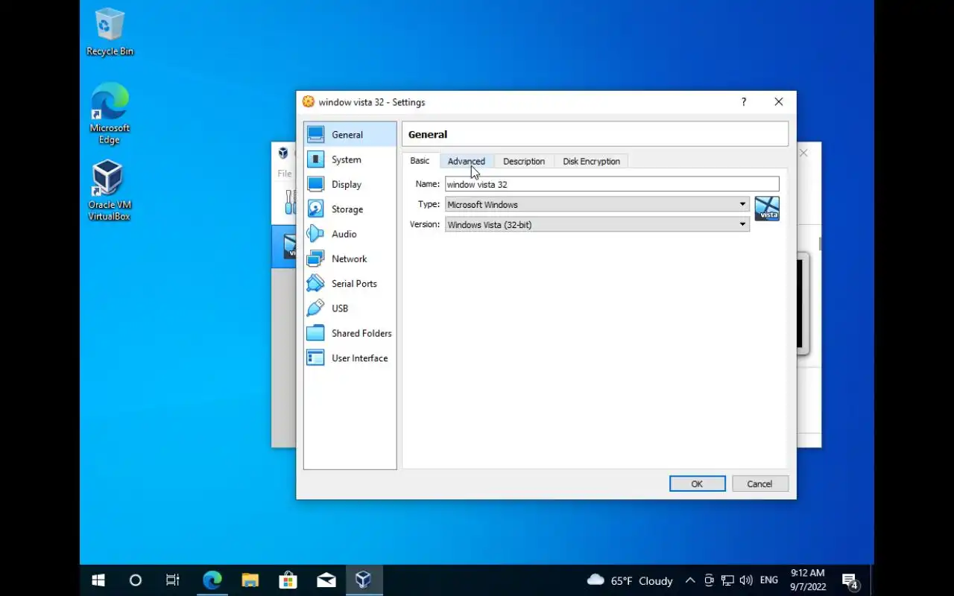Click VirtualBox Manager window scrollbar

[820, 244]
